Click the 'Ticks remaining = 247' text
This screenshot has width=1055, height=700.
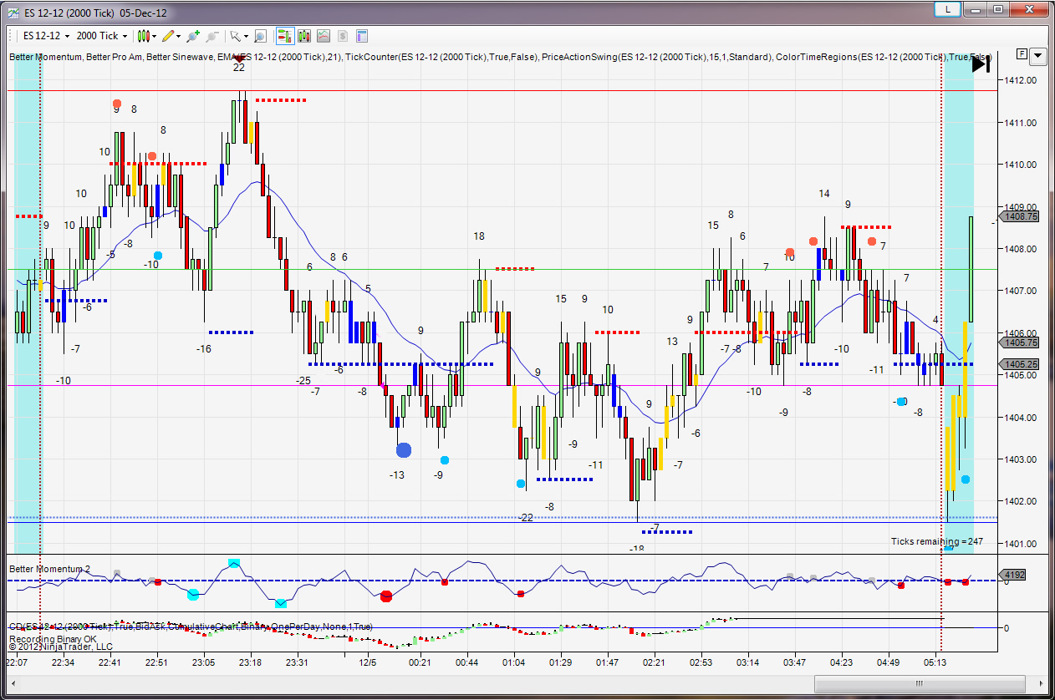click(x=936, y=541)
